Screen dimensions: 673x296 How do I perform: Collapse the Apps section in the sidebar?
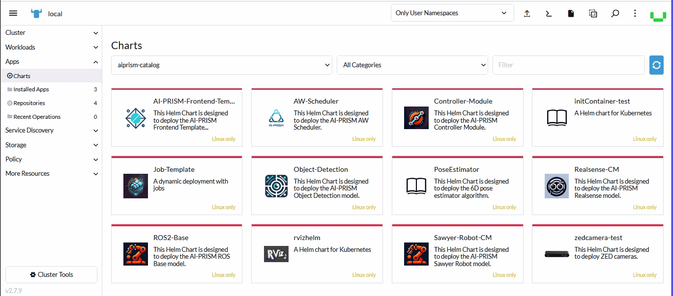tap(51, 61)
